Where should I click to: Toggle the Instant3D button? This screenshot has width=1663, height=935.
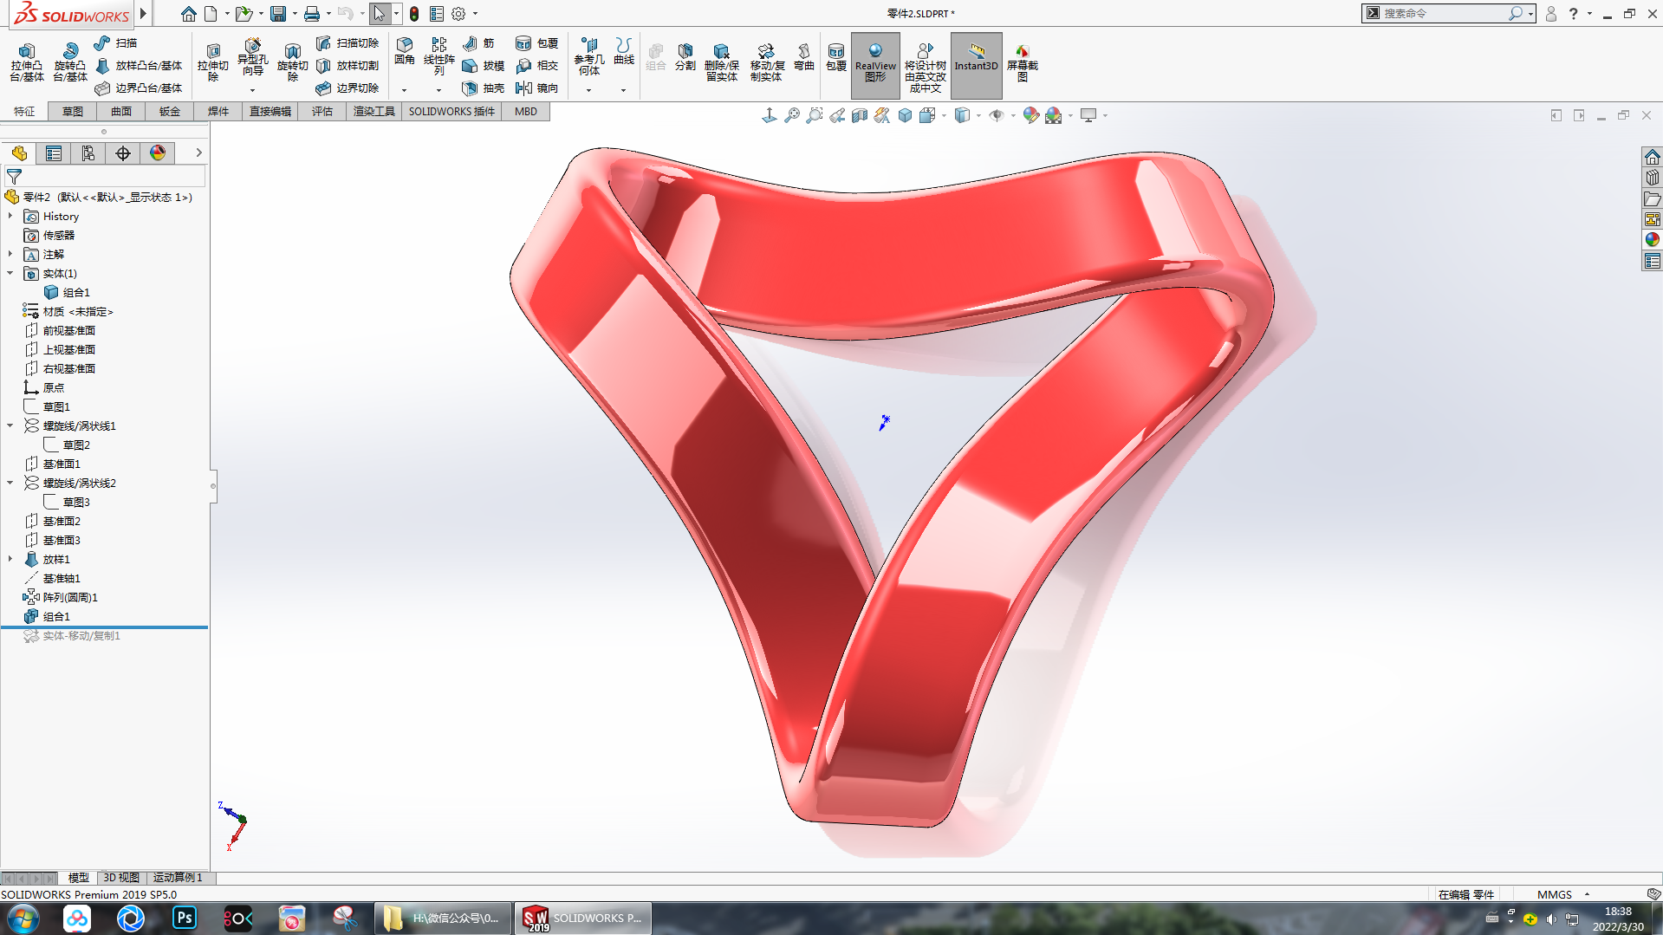click(x=976, y=65)
